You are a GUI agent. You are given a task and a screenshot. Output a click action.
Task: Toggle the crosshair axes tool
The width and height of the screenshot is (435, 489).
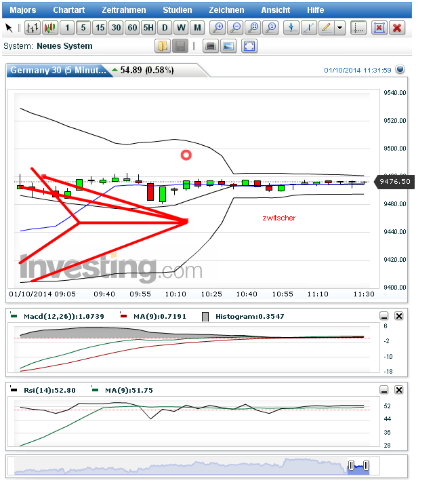point(358,28)
